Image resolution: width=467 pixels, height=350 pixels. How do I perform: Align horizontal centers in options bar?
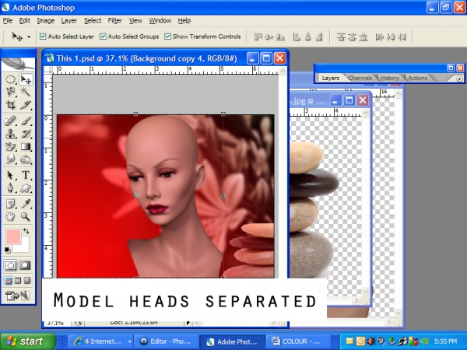[x=307, y=37]
